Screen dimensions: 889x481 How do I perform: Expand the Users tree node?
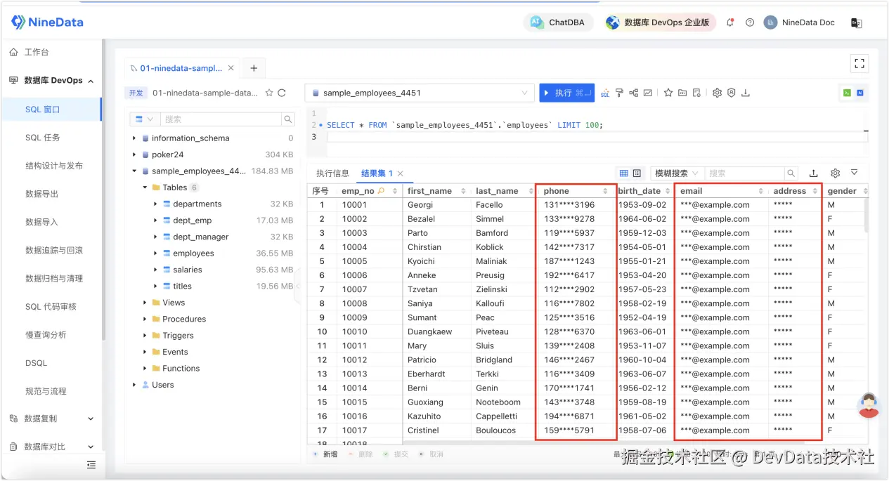[x=134, y=385]
